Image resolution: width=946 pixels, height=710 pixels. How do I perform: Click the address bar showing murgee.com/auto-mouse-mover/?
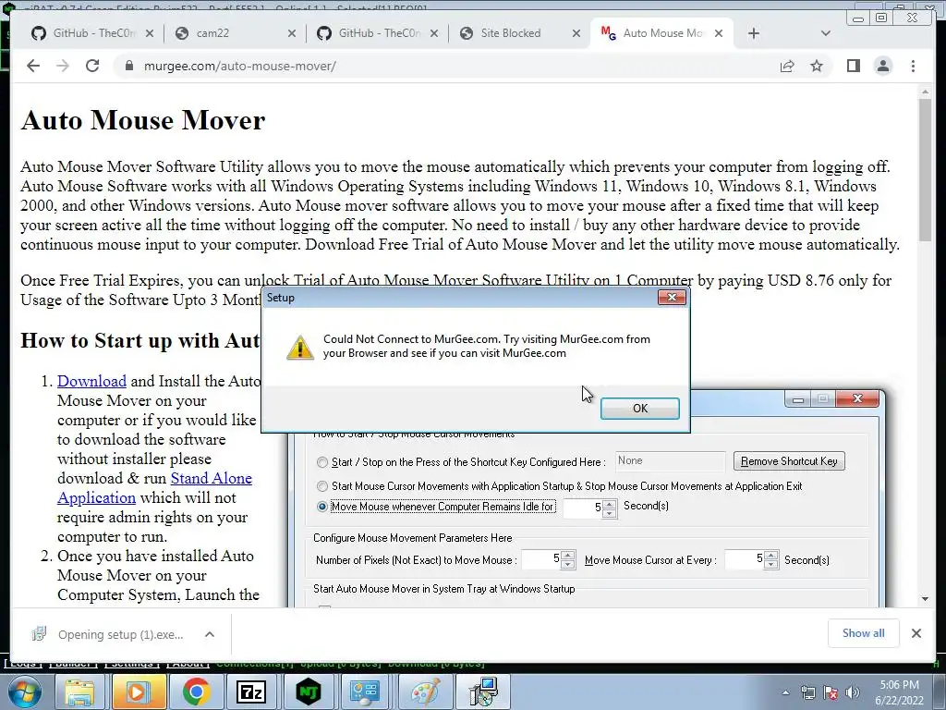pos(446,66)
